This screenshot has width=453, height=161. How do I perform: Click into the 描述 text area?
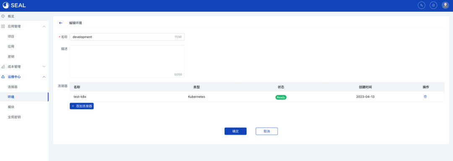127,61
